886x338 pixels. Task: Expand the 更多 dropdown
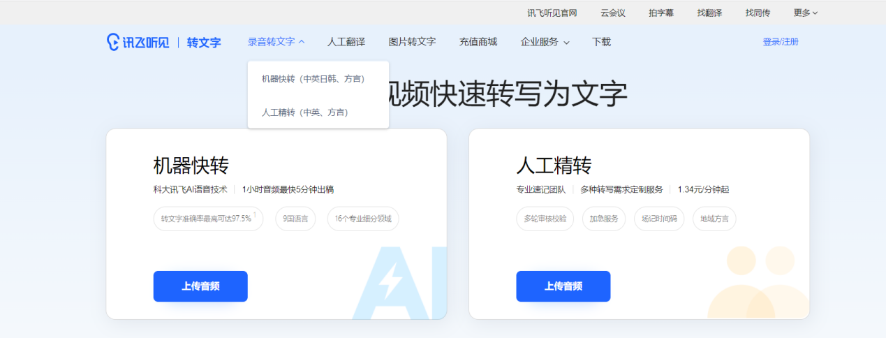(x=806, y=13)
